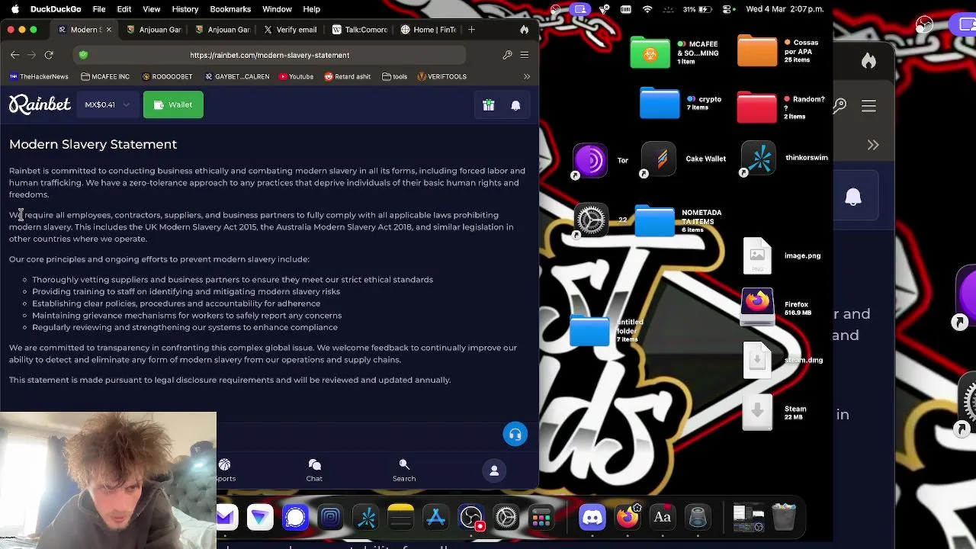
Task: Click the screen sharing indicator in menu bar
Action: (580, 9)
